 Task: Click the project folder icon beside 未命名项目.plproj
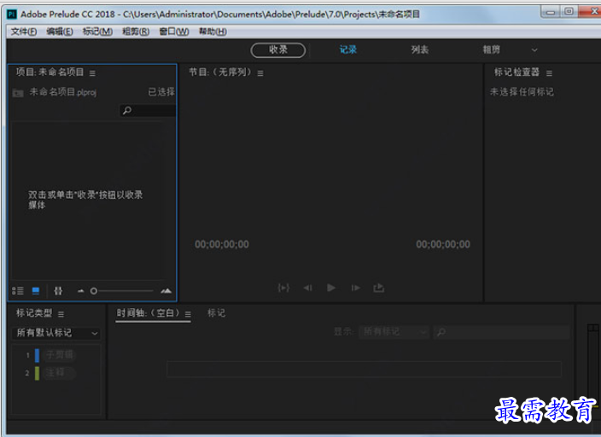[18, 93]
